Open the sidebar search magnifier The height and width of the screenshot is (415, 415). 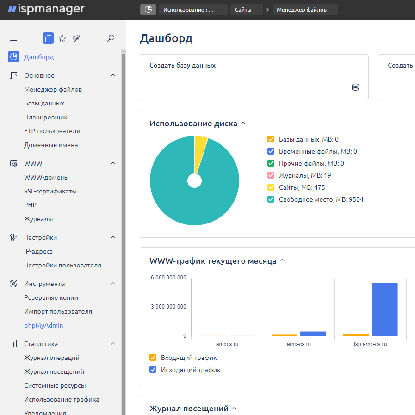pos(111,38)
